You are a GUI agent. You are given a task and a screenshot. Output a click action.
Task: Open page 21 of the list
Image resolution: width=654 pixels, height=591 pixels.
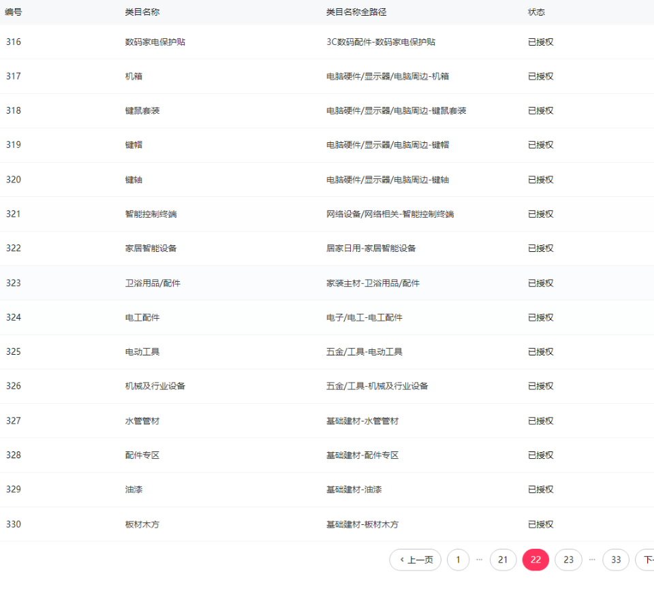[503, 560]
